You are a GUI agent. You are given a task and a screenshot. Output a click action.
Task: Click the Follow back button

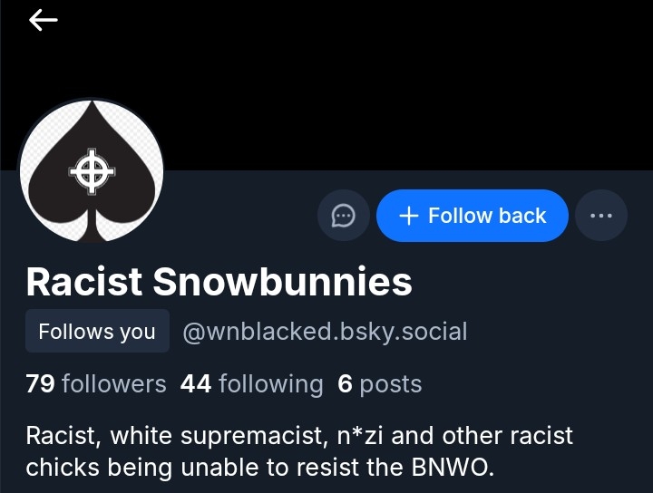(472, 216)
